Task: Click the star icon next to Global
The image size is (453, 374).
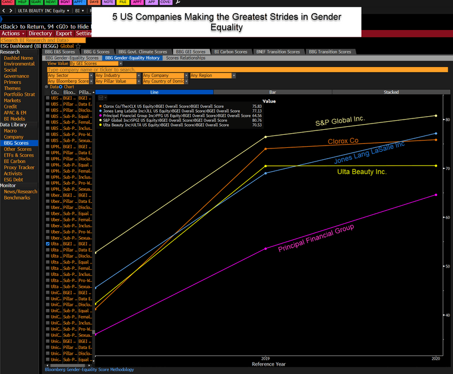Action: (x=79, y=46)
